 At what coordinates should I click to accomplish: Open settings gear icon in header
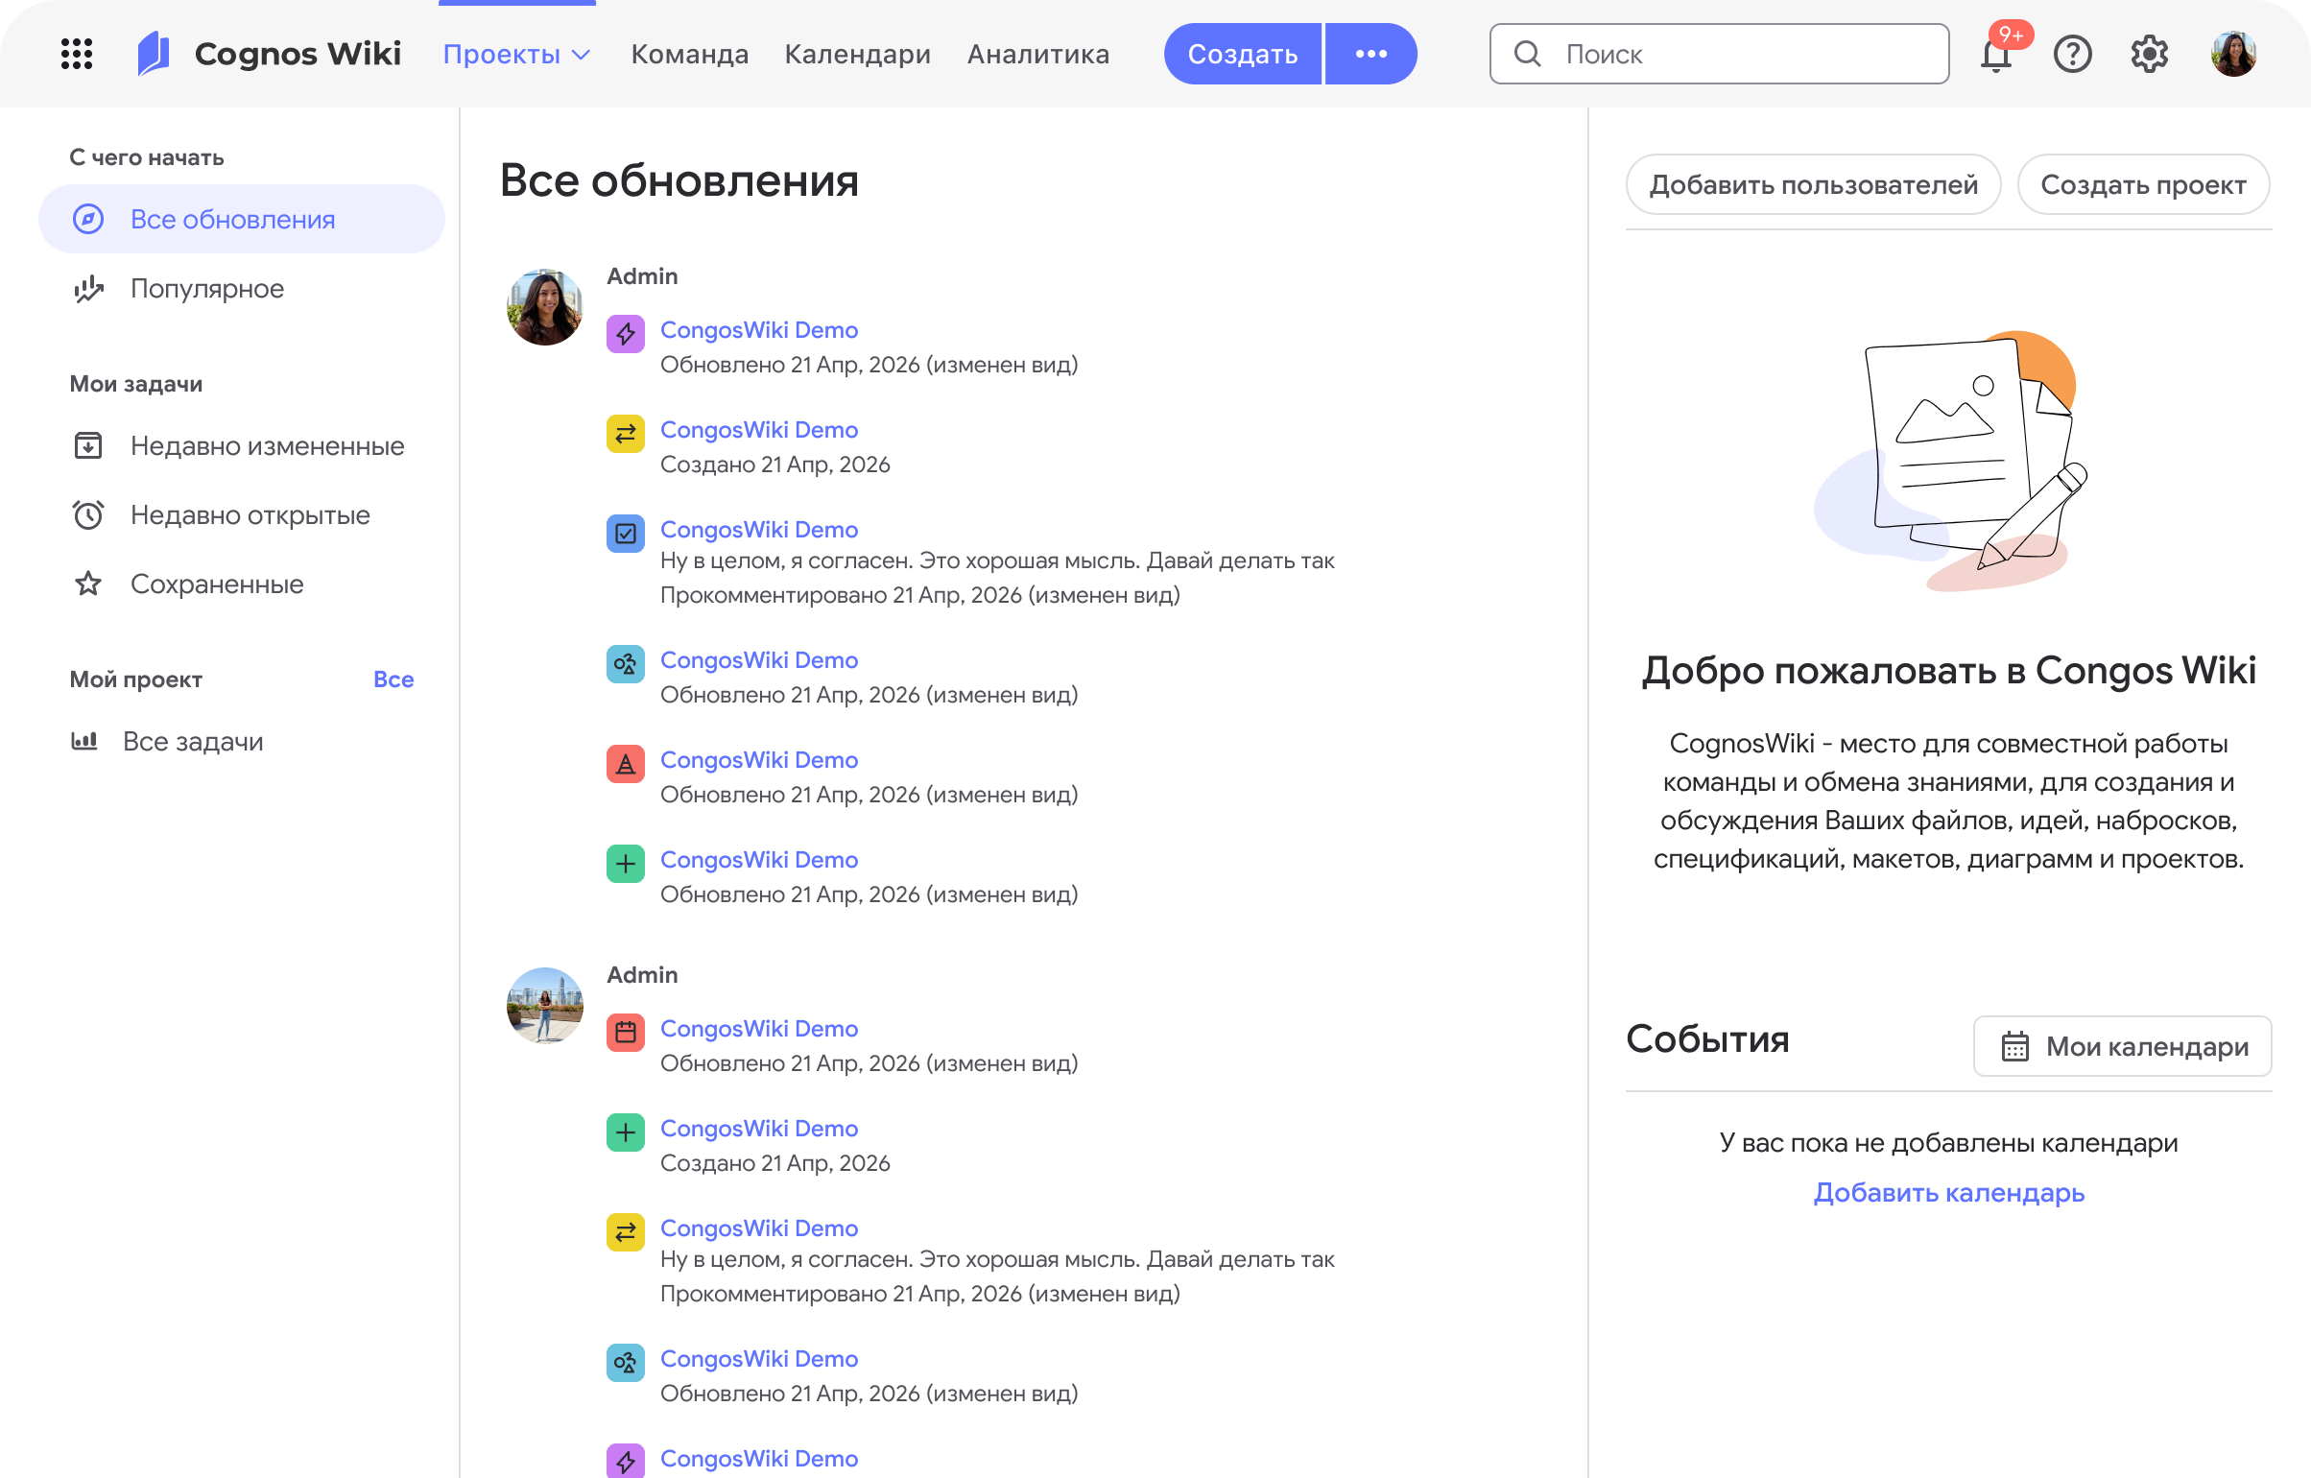click(2150, 54)
